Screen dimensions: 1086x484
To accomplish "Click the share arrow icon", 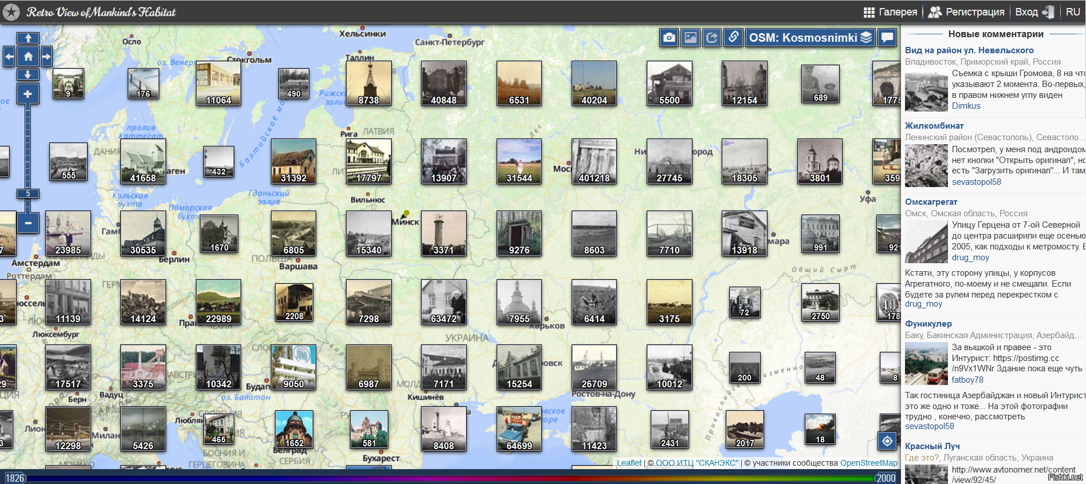I will [712, 38].
